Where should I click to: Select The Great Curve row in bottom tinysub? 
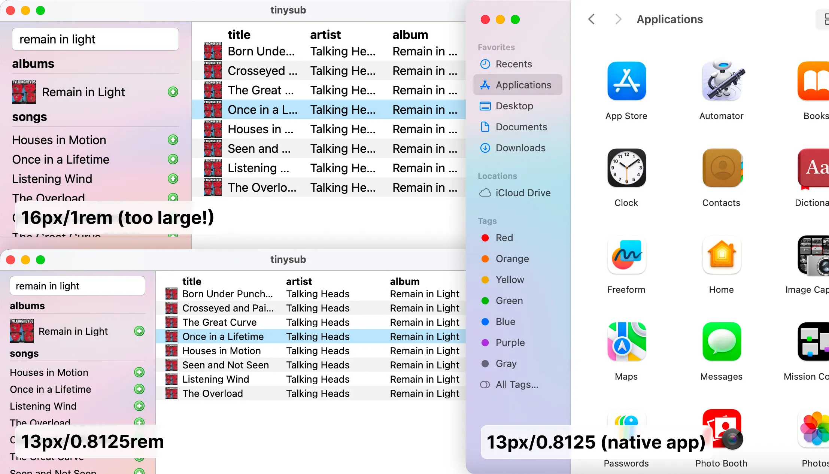tap(311, 322)
